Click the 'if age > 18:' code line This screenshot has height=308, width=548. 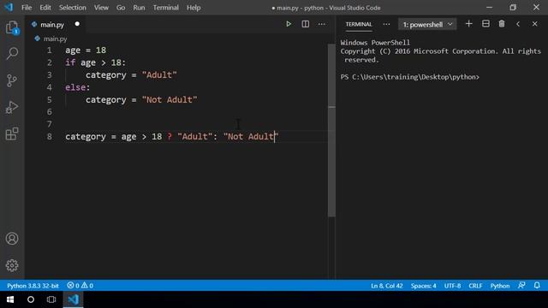(x=95, y=62)
